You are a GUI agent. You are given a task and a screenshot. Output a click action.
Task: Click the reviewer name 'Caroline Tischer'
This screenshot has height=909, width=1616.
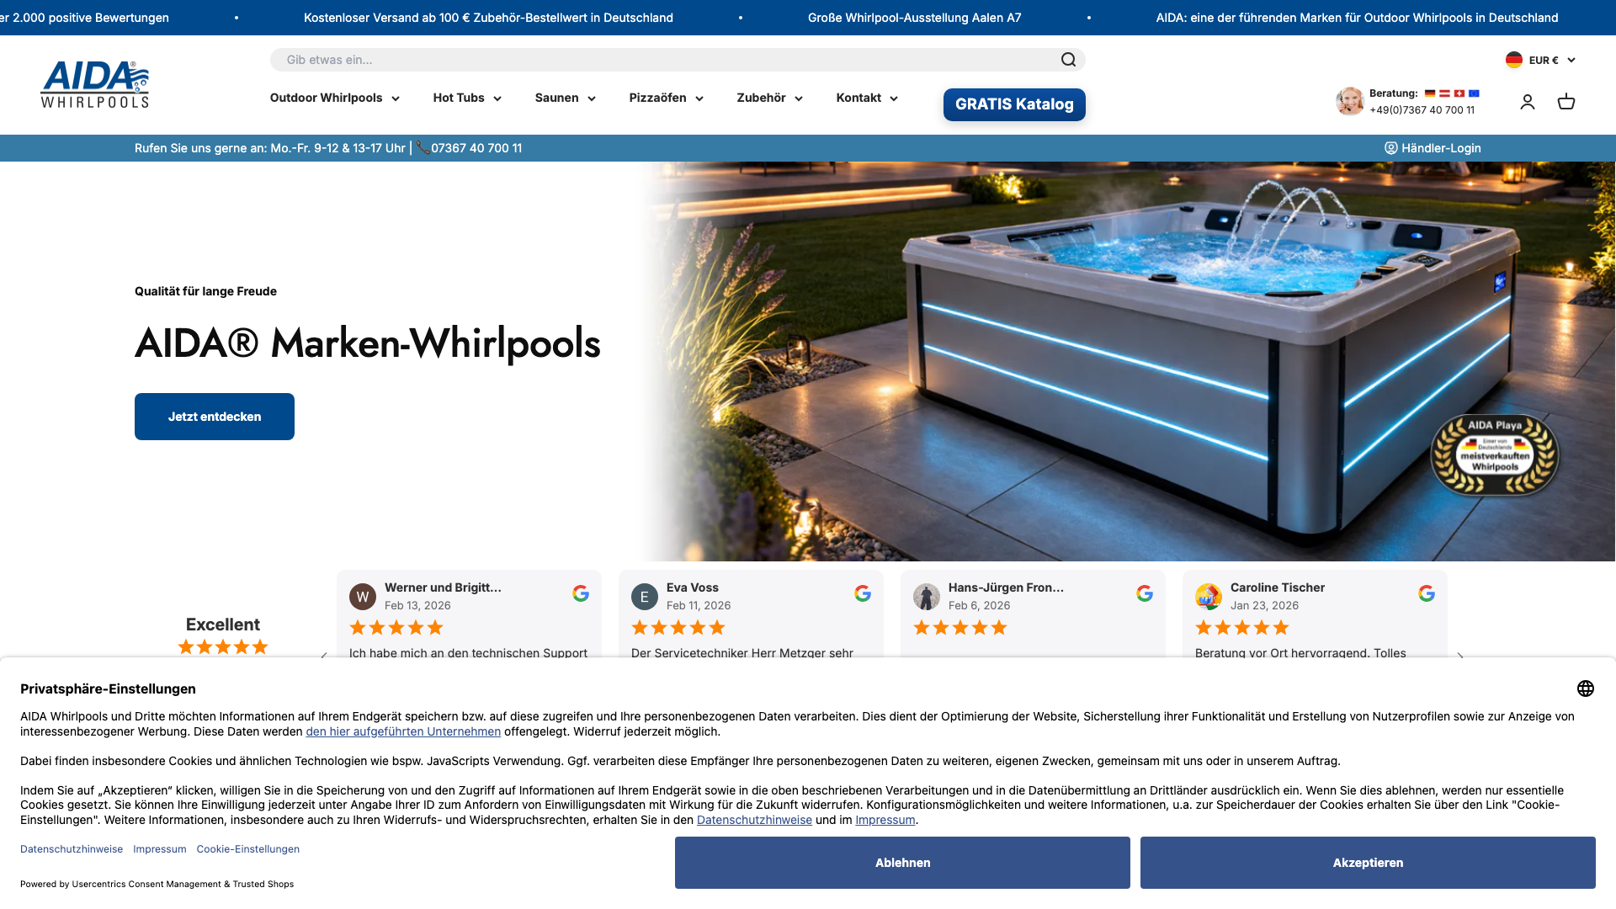[x=1278, y=587]
